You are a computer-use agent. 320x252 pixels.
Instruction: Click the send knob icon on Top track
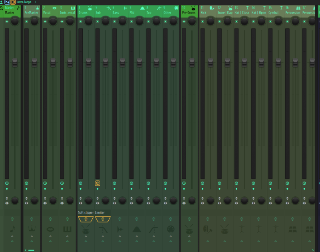pyautogui.click(x=154, y=219)
